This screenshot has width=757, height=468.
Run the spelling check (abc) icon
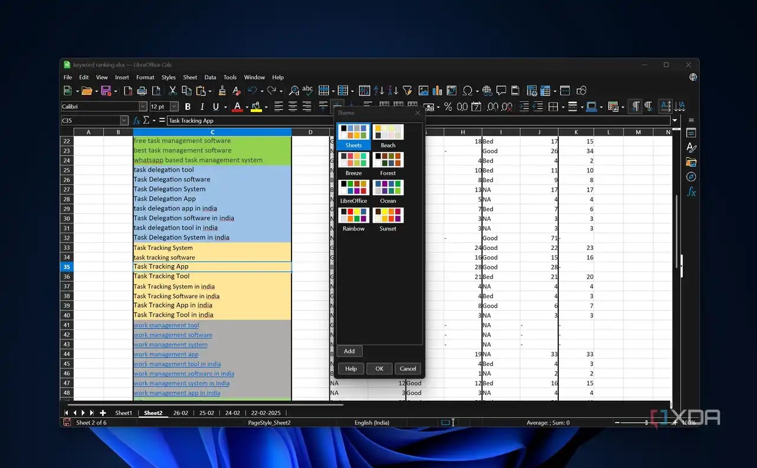click(307, 91)
